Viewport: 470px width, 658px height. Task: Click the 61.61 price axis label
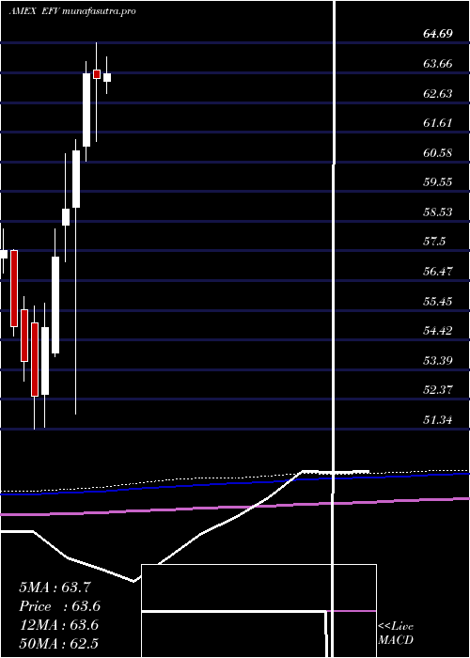tap(438, 123)
